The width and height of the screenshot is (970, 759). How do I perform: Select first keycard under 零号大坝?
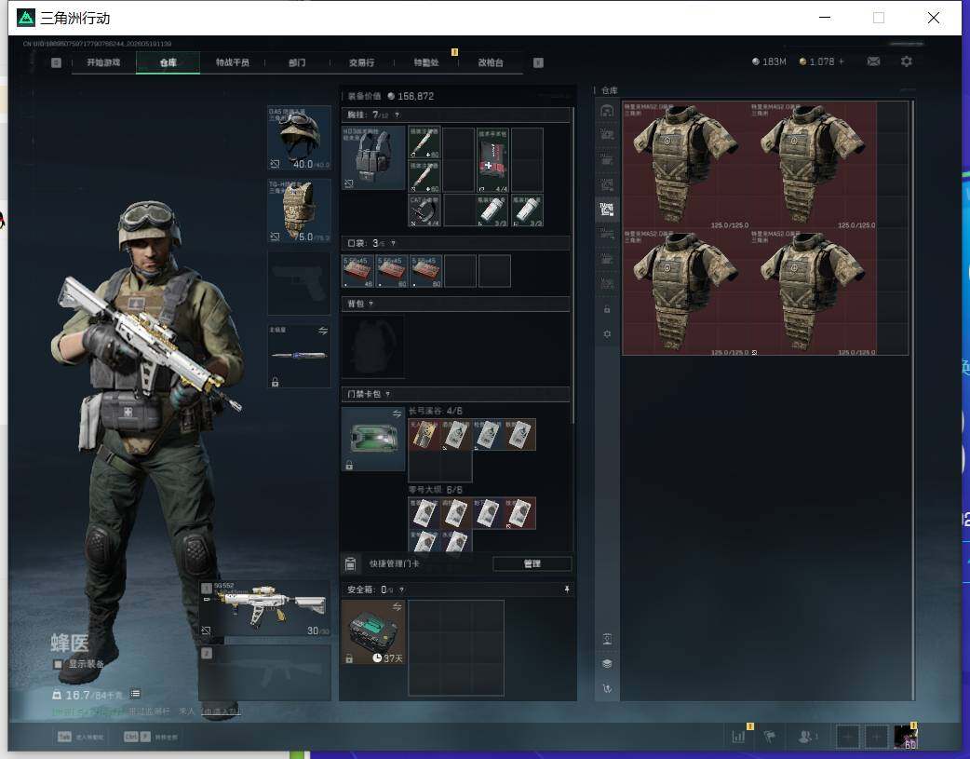(x=424, y=513)
